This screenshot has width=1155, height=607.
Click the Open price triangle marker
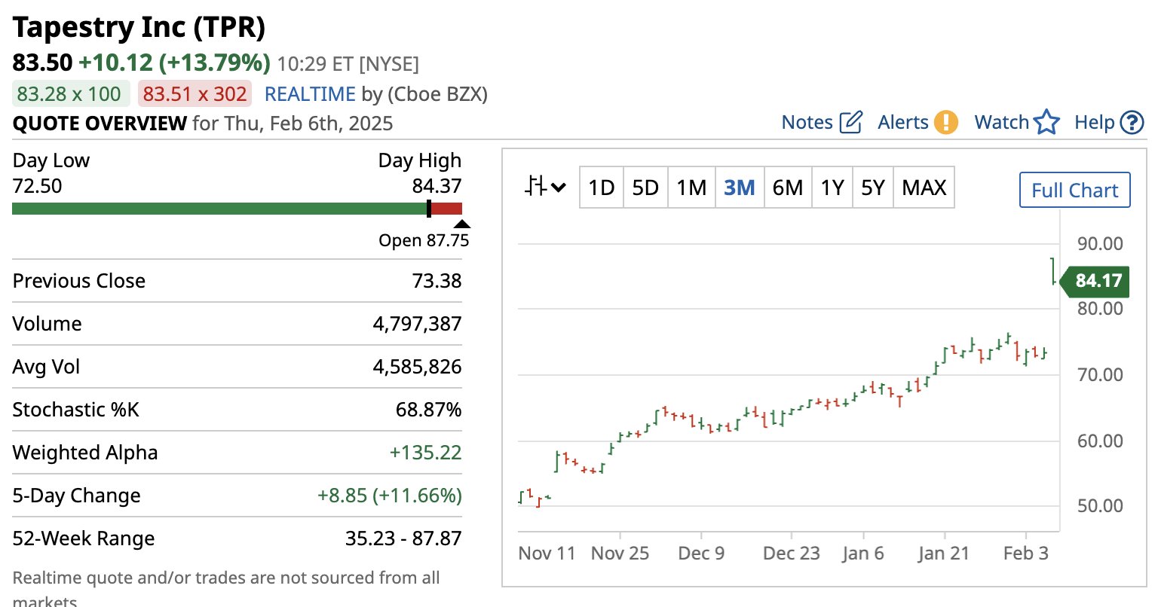tap(462, 224)
